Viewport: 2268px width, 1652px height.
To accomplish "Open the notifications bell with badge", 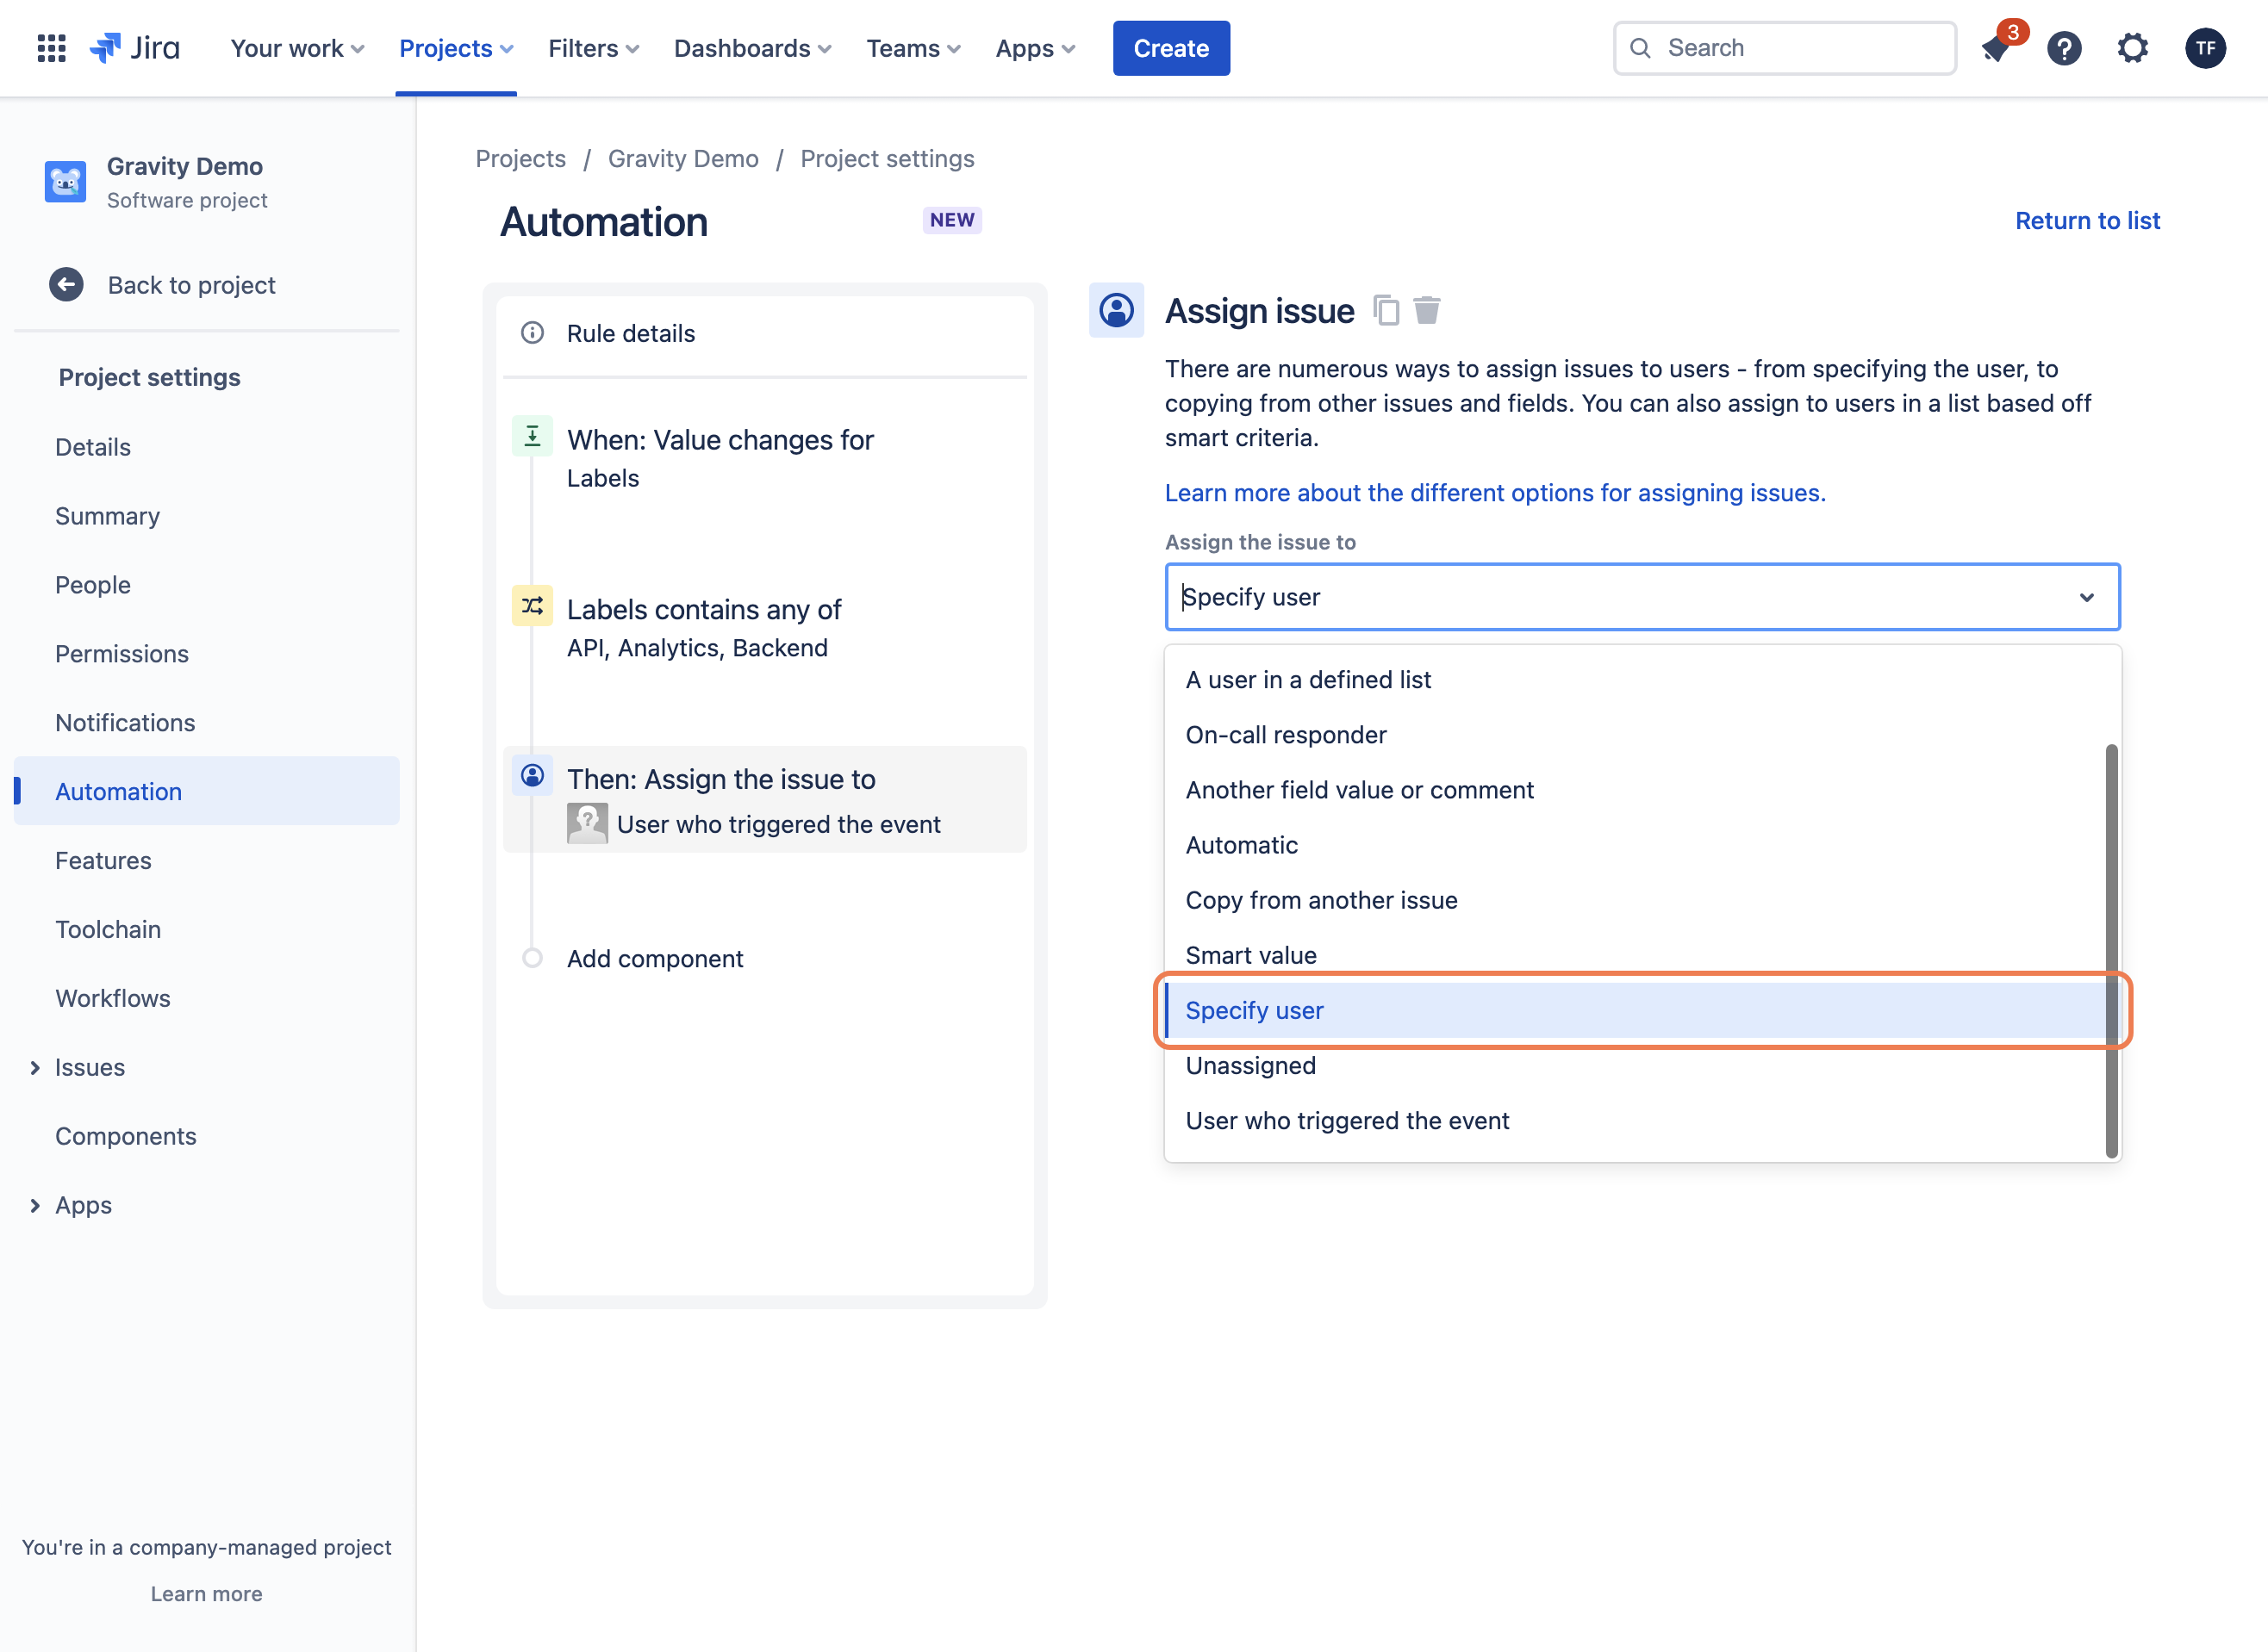I will pyautogui.click(x=1997, y=47).
